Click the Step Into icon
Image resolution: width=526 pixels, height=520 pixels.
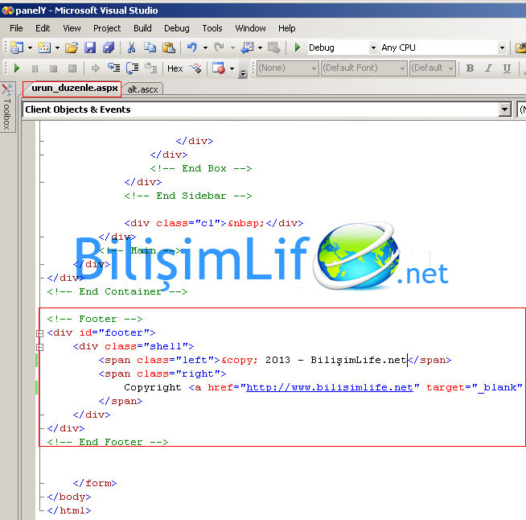pyautogui.click(x=113, y=68)
